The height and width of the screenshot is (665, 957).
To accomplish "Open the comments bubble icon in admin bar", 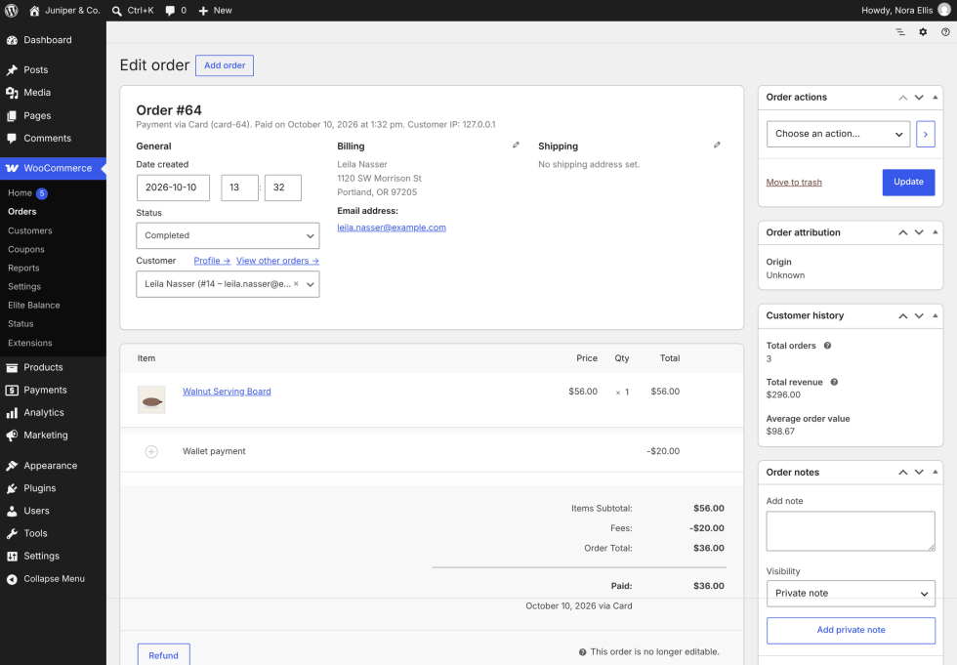I will coord(170,11).
